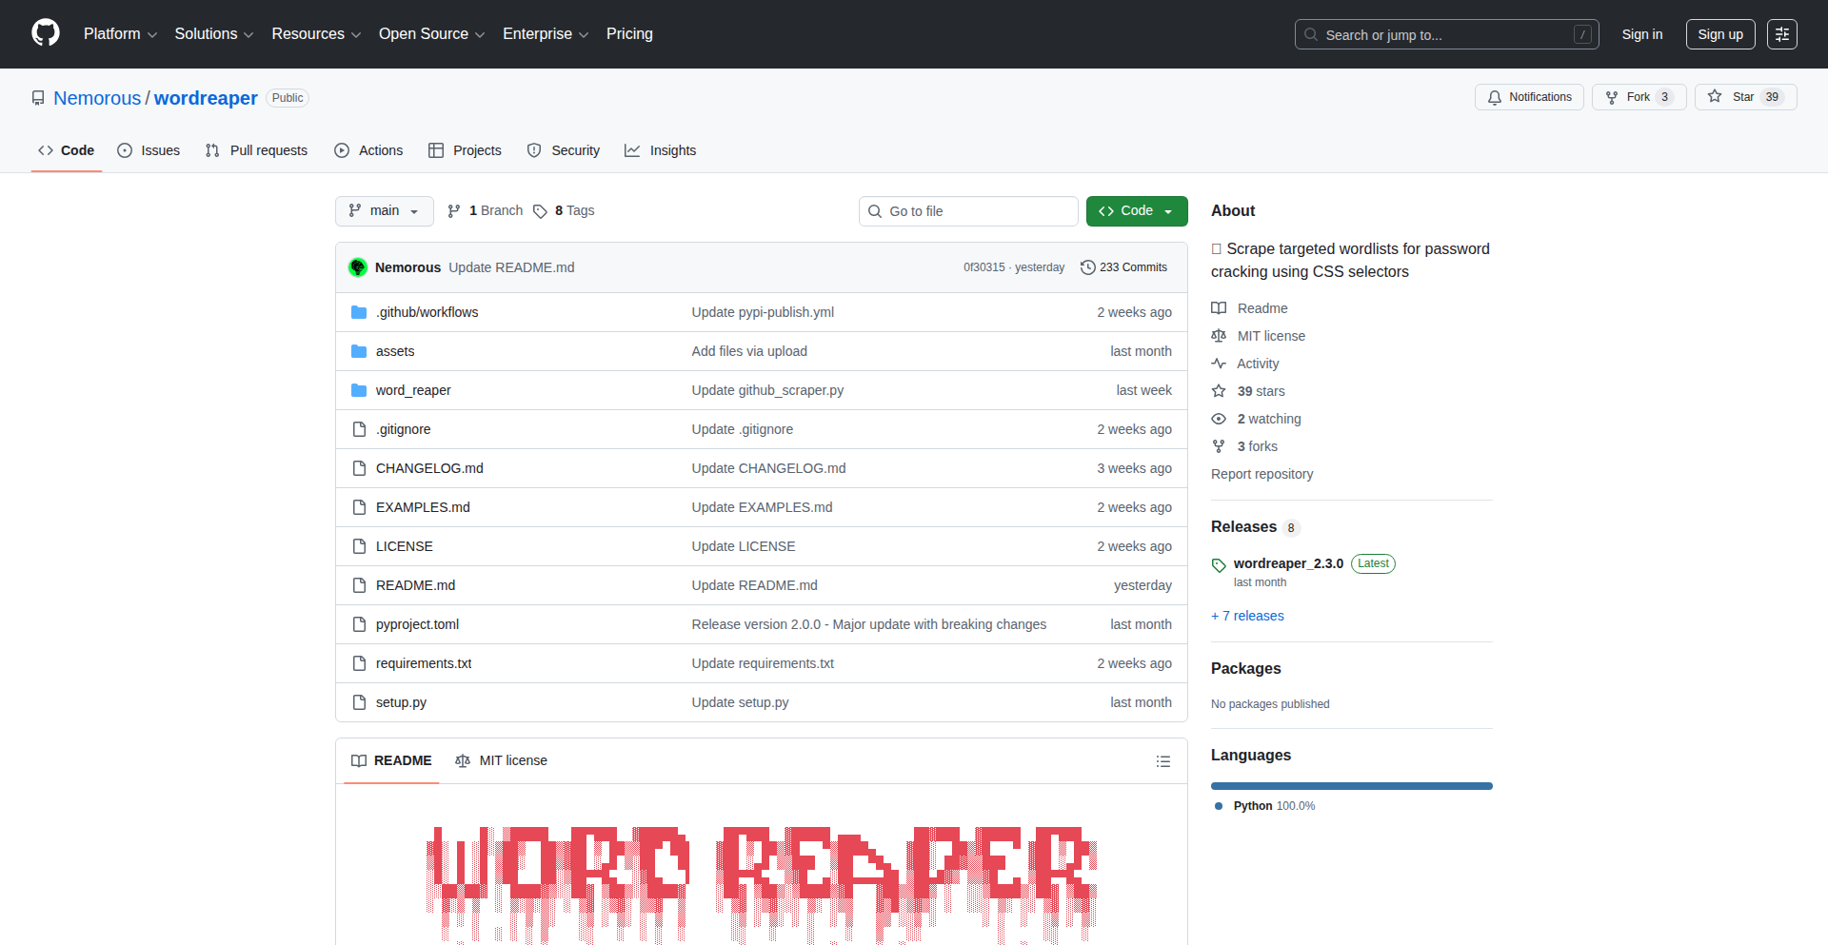1828x945 pixels.
Task: Star the wordreaper repository
Action: click(1745, 97)
